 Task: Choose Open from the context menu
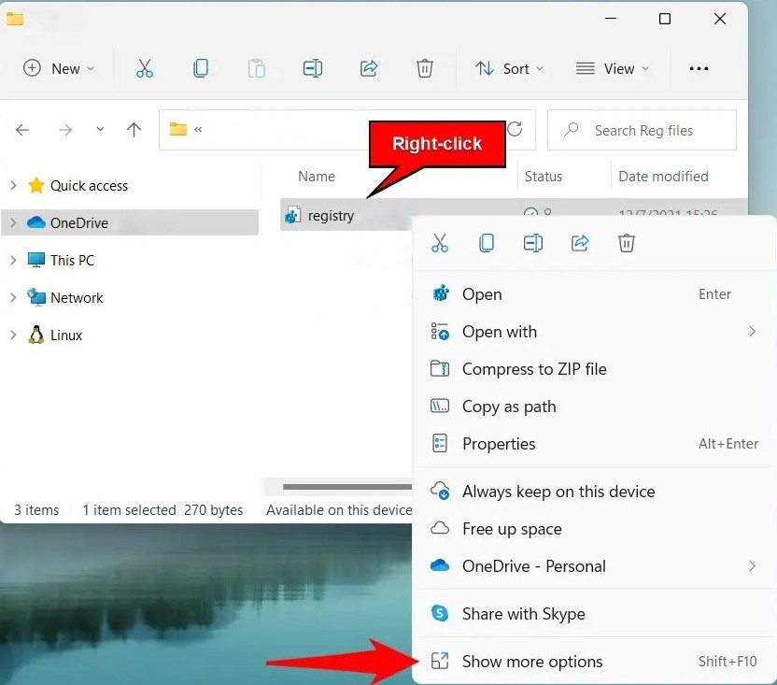point(594,294)
